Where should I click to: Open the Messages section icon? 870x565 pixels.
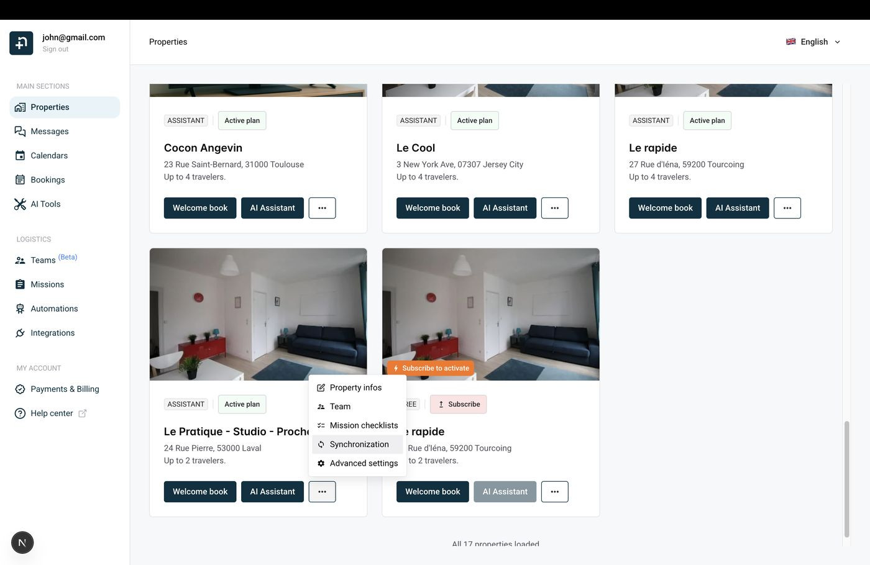tap(20, 131)
